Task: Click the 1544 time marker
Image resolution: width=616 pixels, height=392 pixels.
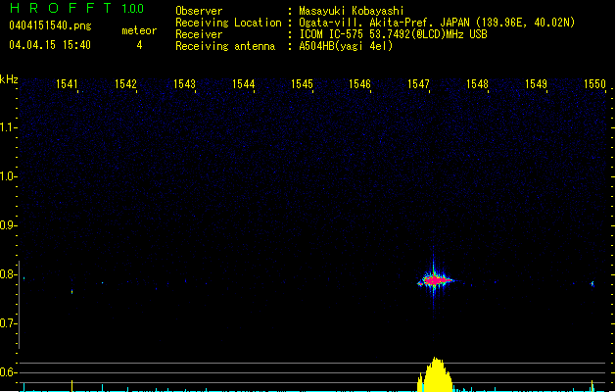Action: [243, 84]
